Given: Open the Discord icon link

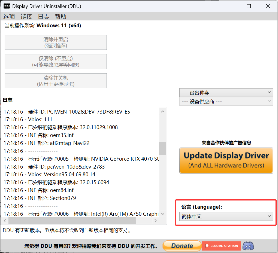Looking at the screenshot, I should coord(248,246).
